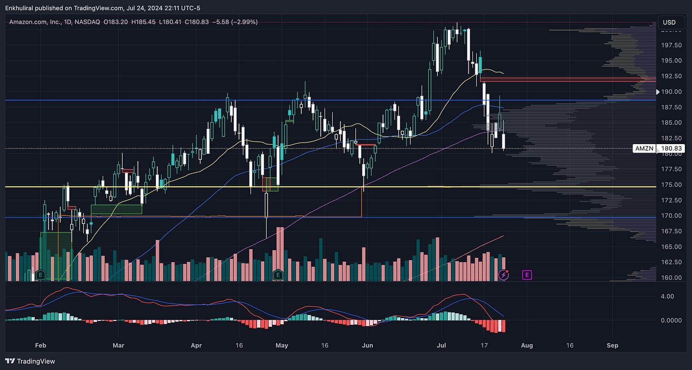Screen dimensions: 692x370
Task: Click the 195.00 price scale label
Action: pos(671,61)
